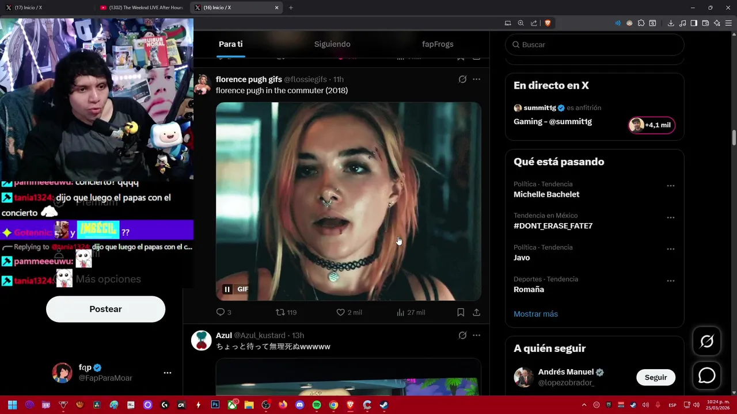The width and height of the screenshot is (737, 414).
Task: Open Grok explain icon on flossiegifs post
Action: click(x=462, y=79)
